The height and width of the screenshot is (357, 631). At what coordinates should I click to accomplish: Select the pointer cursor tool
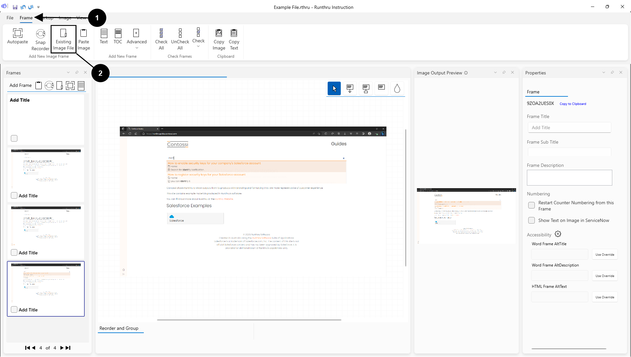(334, 88)
